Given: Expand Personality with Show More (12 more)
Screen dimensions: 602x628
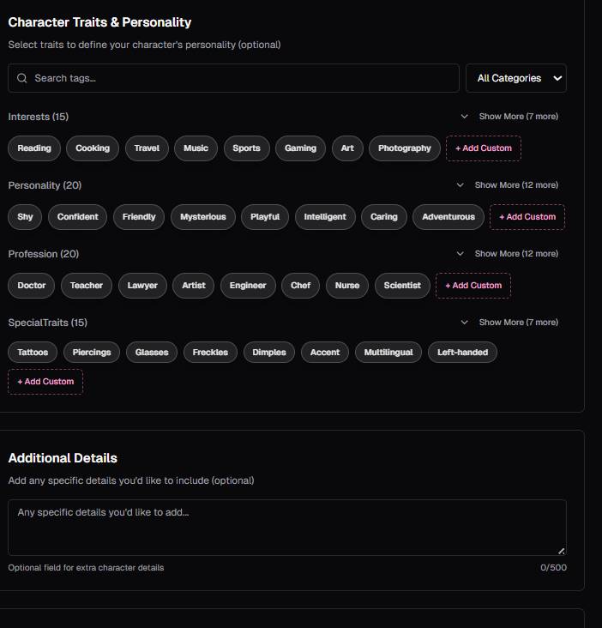Looking at the screenshot, I should tap(508, 185).
